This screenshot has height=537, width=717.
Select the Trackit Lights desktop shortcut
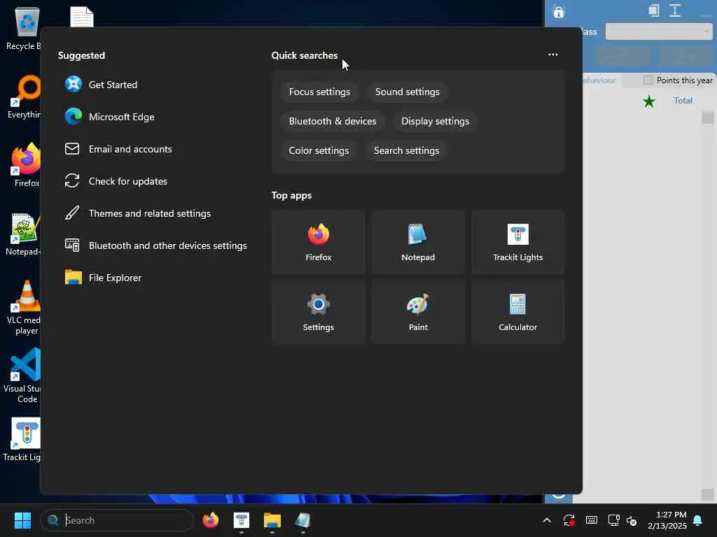[x=23, y=439]
